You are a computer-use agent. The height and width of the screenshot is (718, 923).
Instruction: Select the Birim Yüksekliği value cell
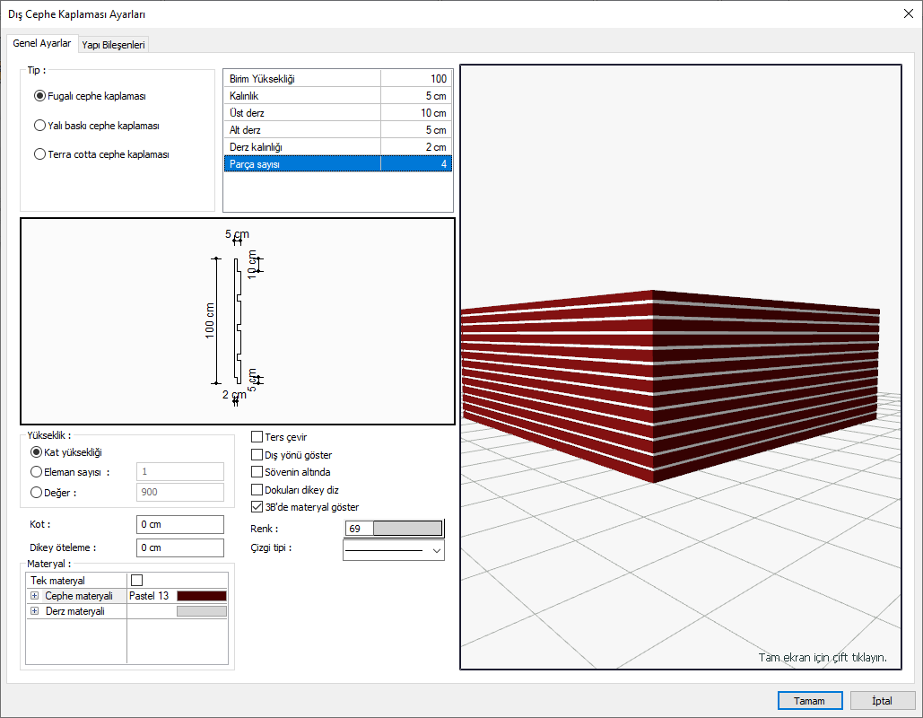415,79
